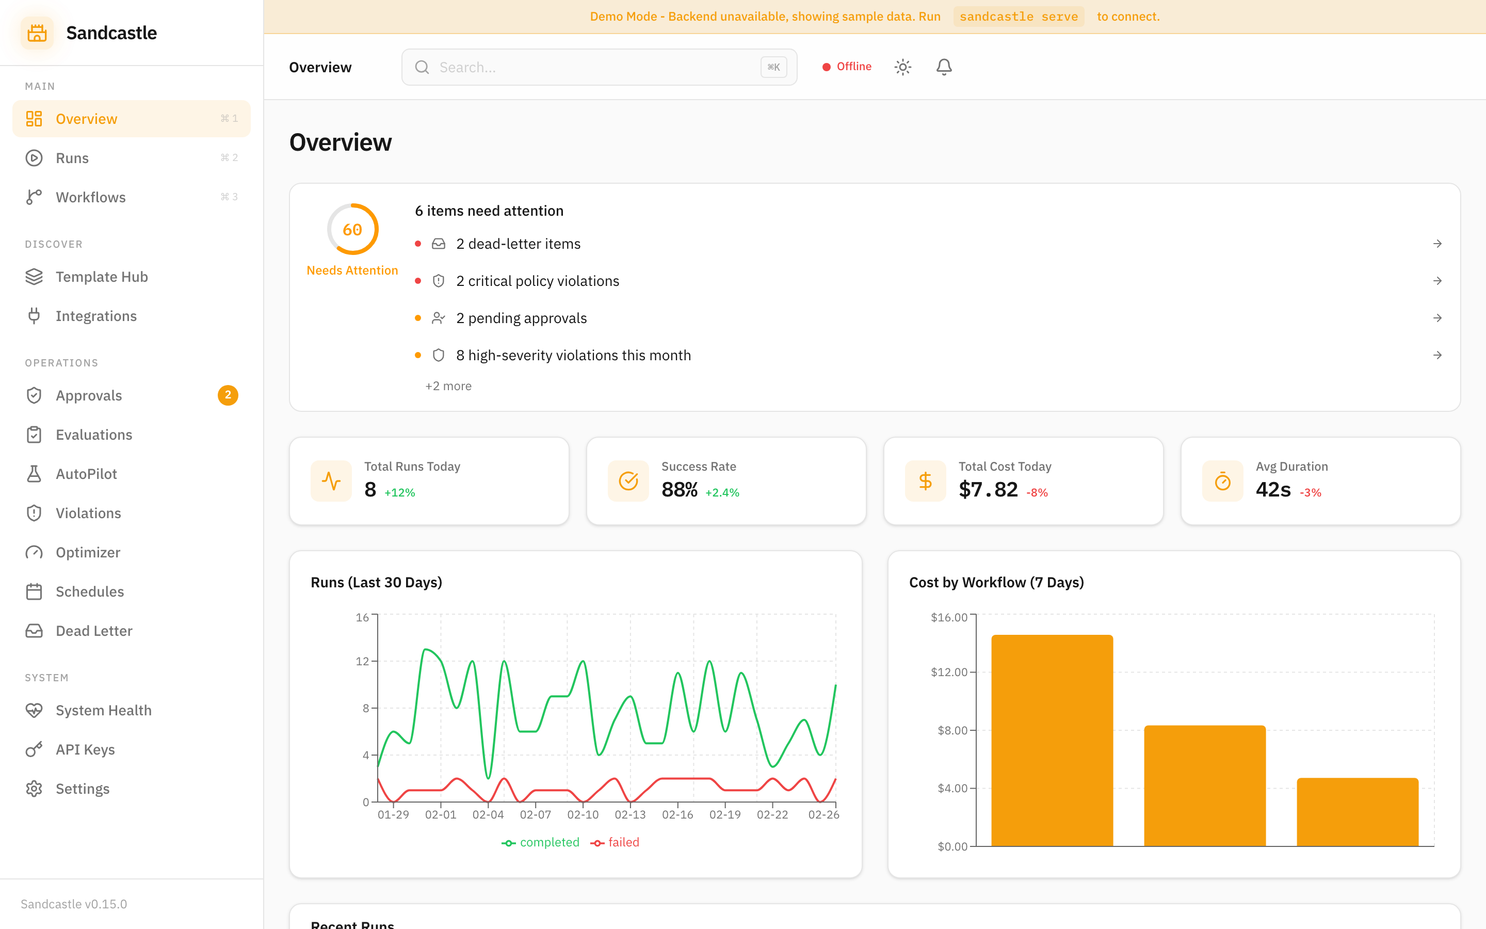Screen dimensions: 1486x929
Task: Toggle between light and dark theme
Action: click(x=902, y=67)
